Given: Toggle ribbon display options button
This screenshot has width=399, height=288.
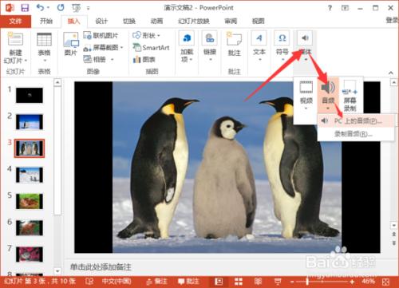Looking at the screenshot, I should 345,8.
